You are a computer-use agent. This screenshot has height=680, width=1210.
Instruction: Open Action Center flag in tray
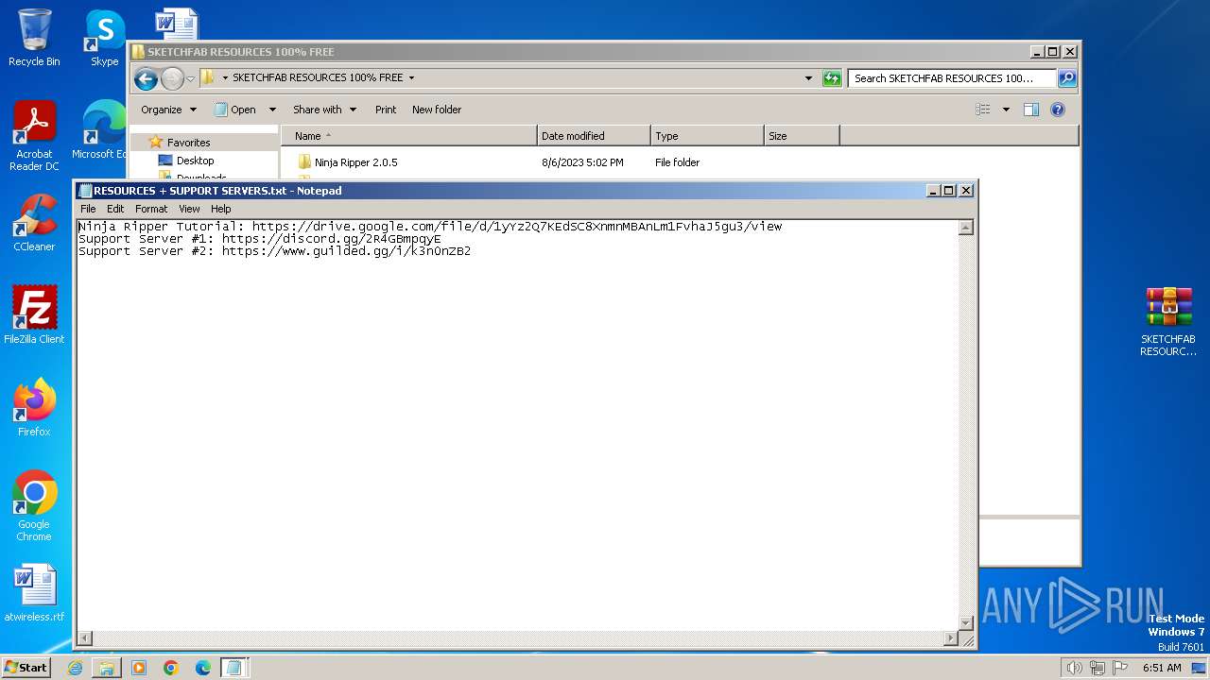click(1119, 668)
